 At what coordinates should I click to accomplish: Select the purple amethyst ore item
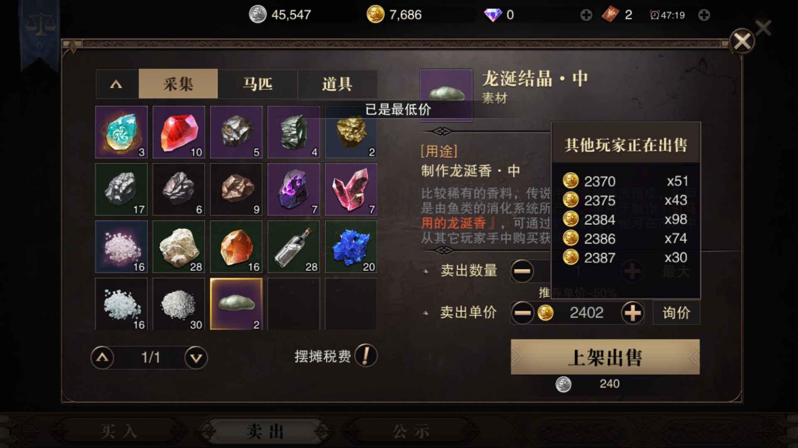(x=293, y=189)
